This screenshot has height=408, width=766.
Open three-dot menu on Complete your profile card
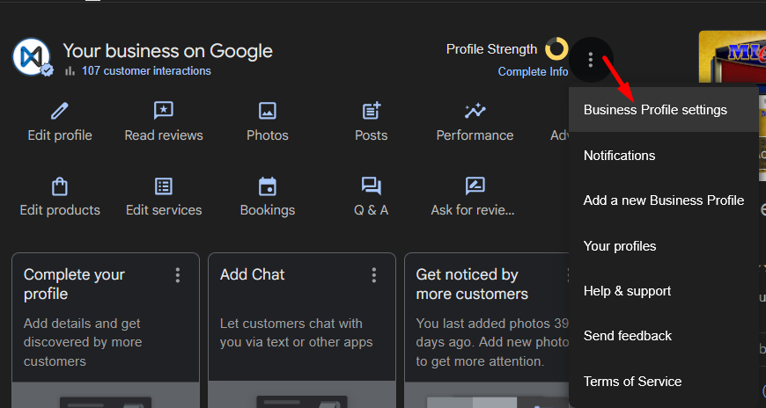tap(178, 275)
